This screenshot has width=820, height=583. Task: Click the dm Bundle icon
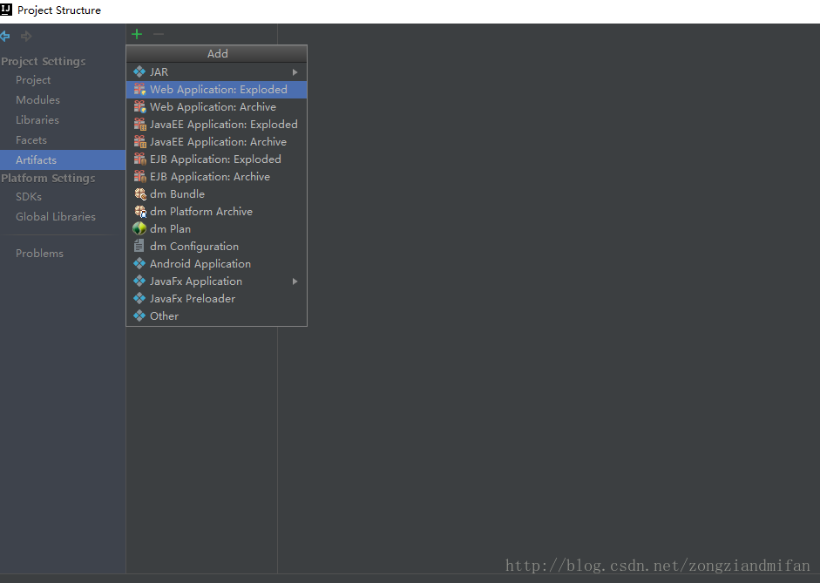click(139, 194)
